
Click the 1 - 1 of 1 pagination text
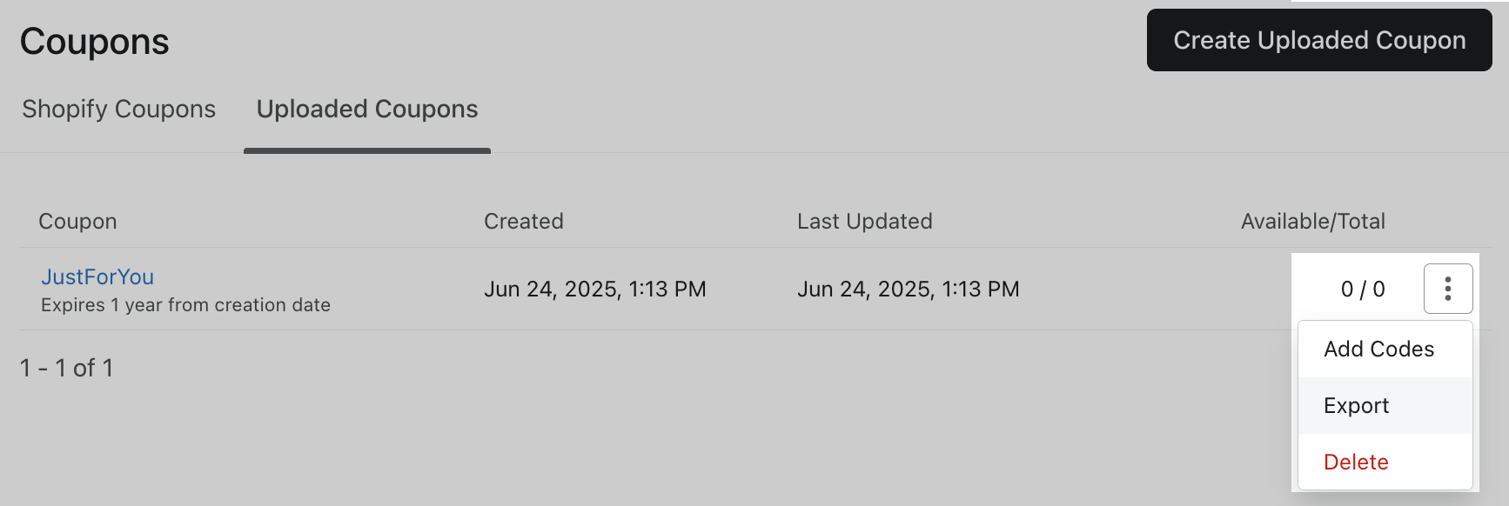[x=66, y=368]
